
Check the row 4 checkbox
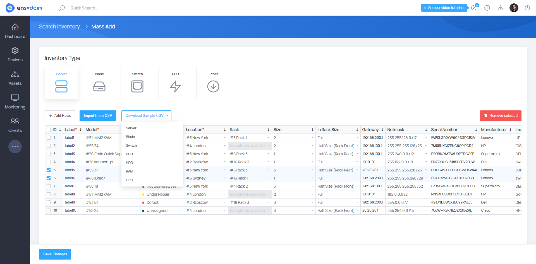[49, 162]
